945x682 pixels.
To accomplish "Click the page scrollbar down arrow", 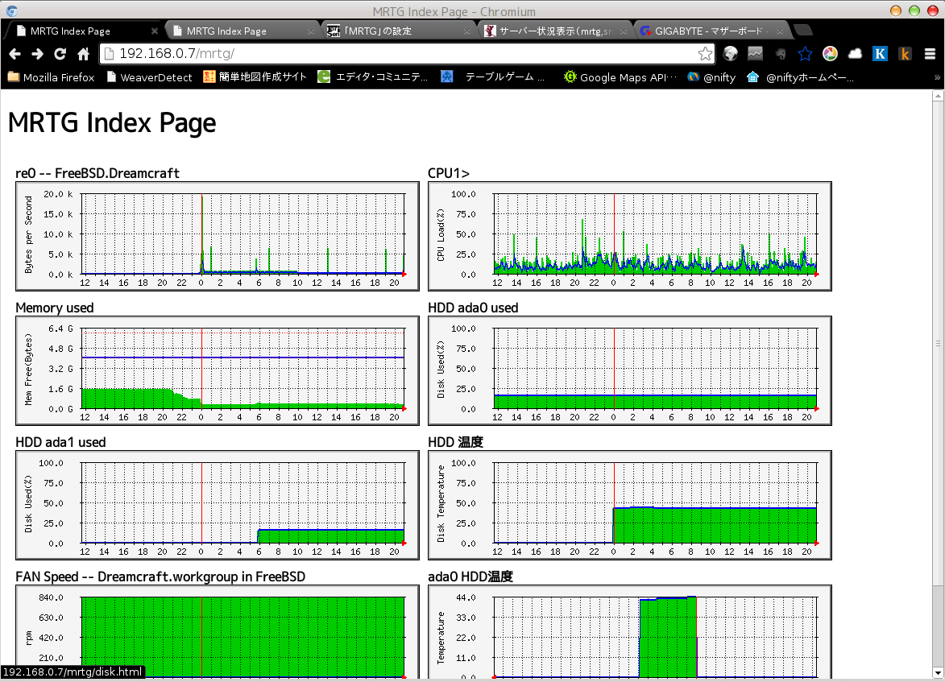I will [x=938, y=672].
